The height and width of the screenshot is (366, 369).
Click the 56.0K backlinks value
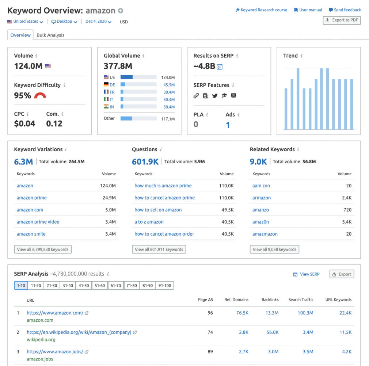coord(273,332)
